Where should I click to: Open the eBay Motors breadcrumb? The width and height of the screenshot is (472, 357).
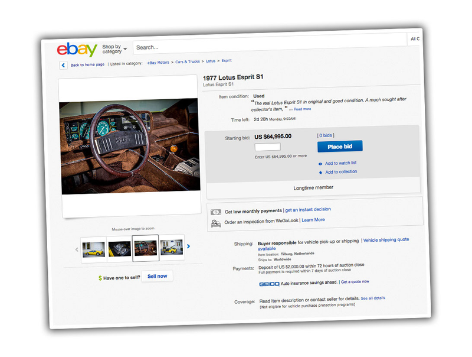pyautogui.click(x=158, y=63)
